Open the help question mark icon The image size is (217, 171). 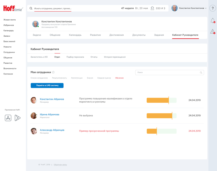[212, 8]
